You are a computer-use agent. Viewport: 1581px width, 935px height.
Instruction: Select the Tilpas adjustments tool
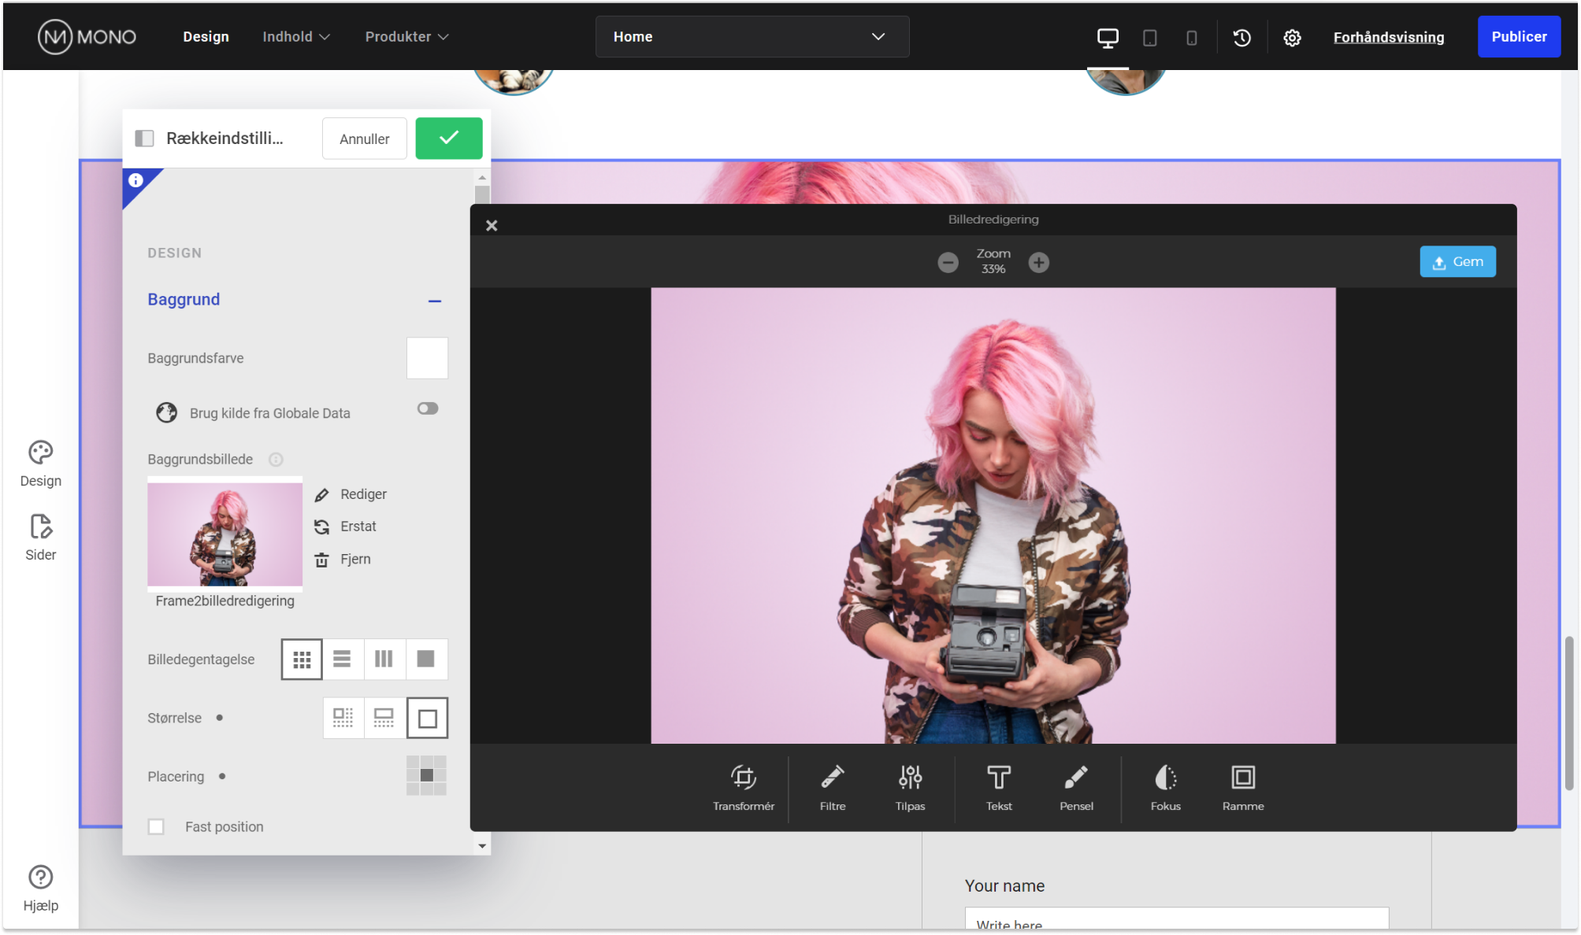coord(910,787)
